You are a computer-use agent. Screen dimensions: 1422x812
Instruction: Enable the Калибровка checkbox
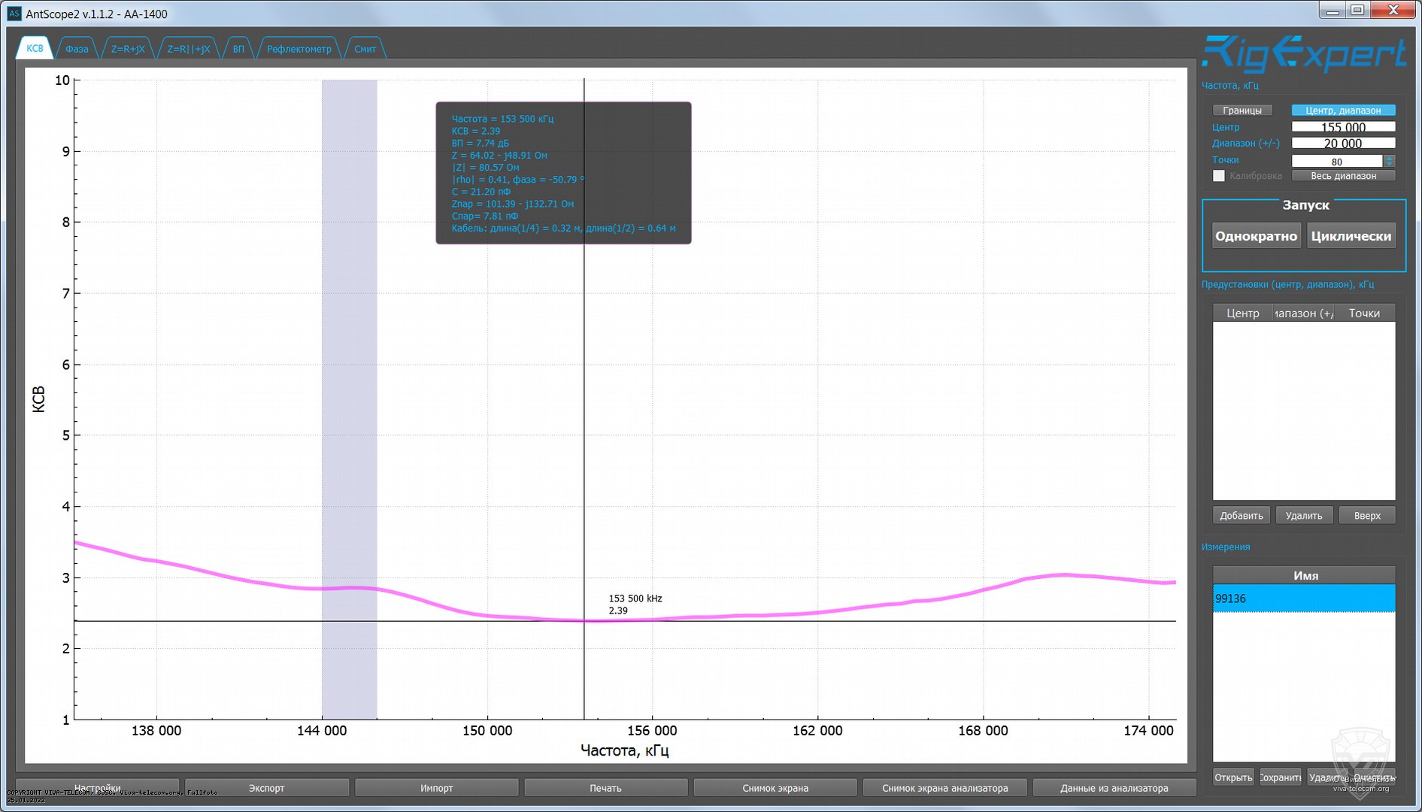coord(1219,176)
